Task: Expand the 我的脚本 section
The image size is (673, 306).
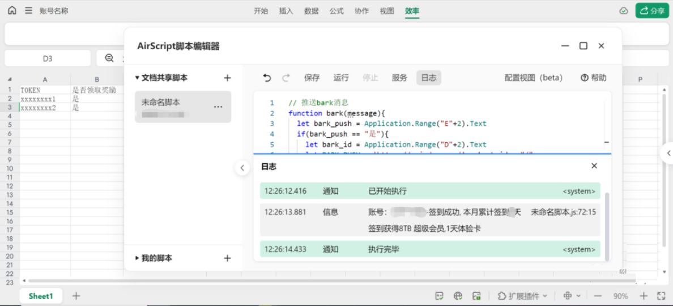Action: 137,258
